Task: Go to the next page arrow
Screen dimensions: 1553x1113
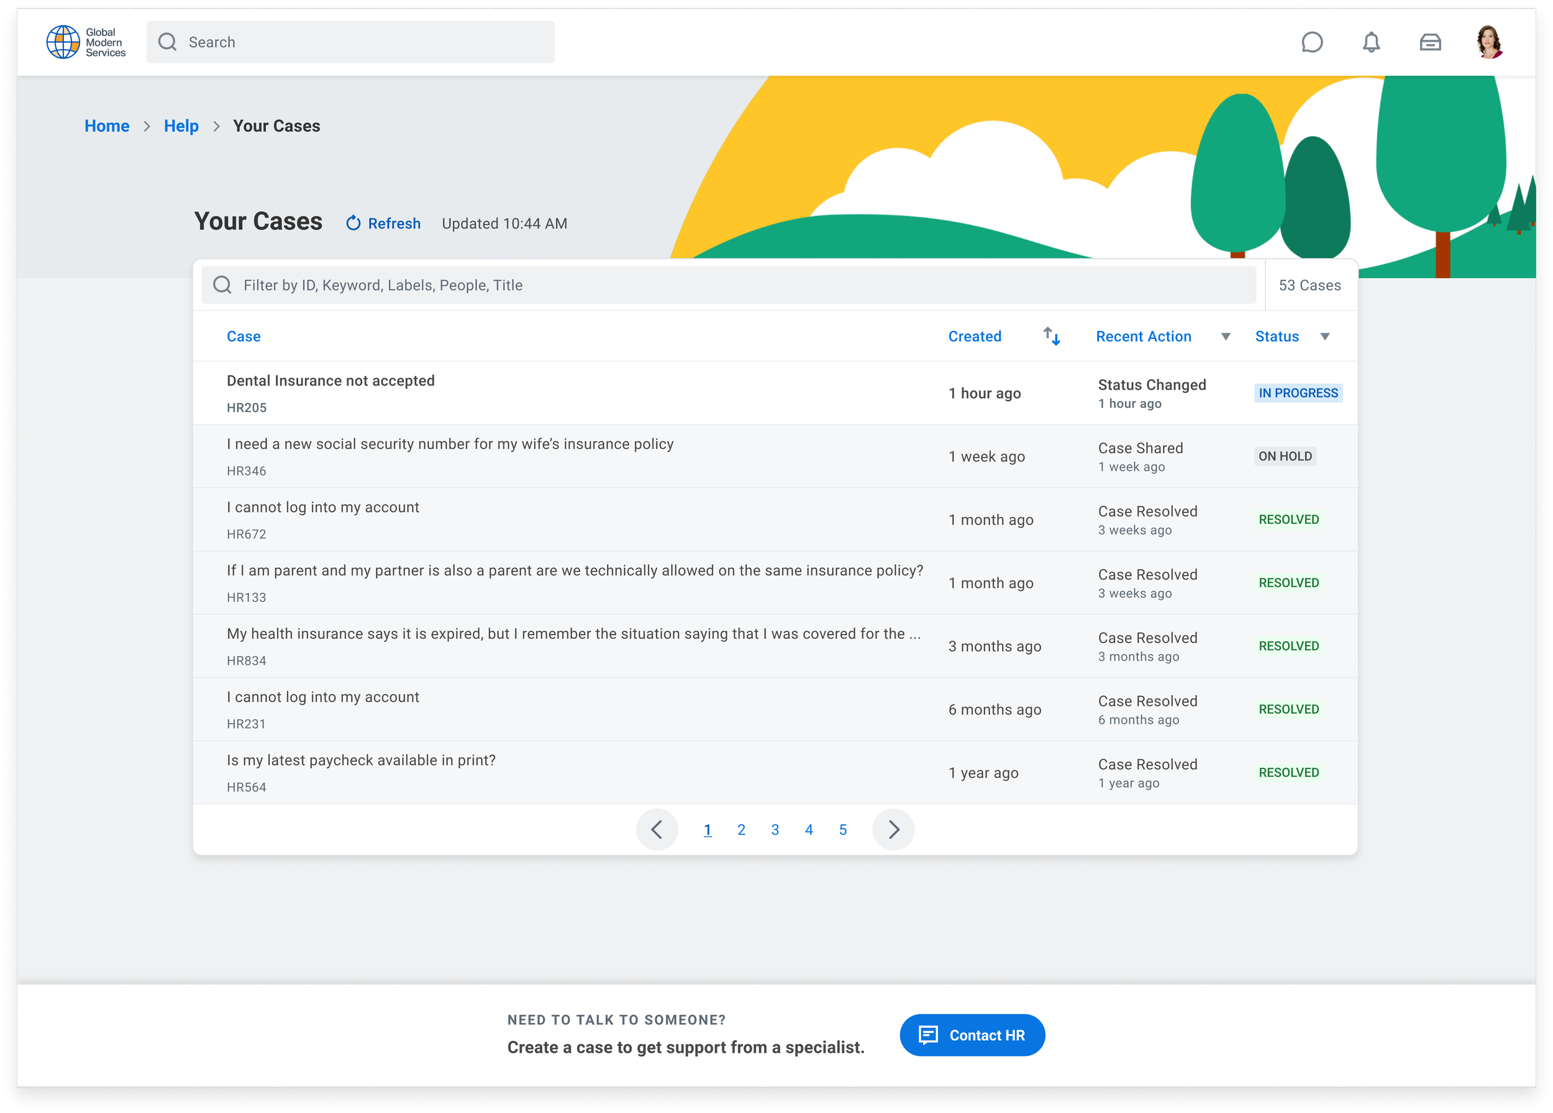Action: click(893, 829)
